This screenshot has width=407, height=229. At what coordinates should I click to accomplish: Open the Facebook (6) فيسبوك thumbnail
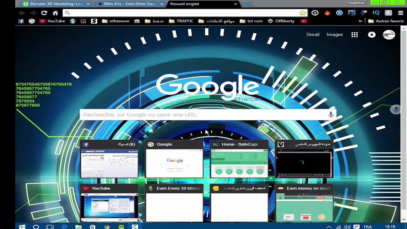[x=109, y=159]
